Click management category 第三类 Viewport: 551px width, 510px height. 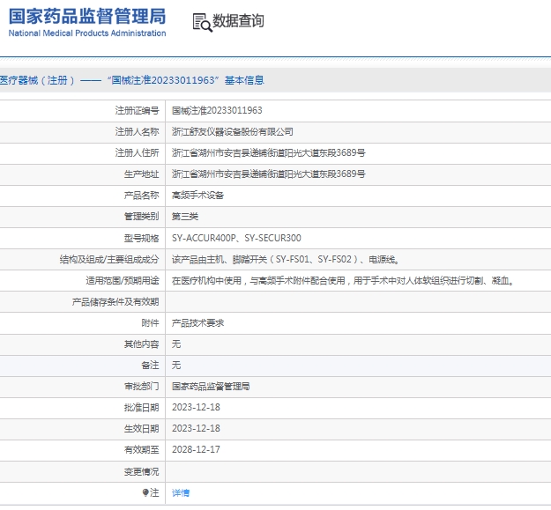pyautogui.click(x=185, y=216)
